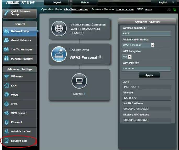Click the WPA-PSK key password field
179x150 pixels.
tap(146, 68)
